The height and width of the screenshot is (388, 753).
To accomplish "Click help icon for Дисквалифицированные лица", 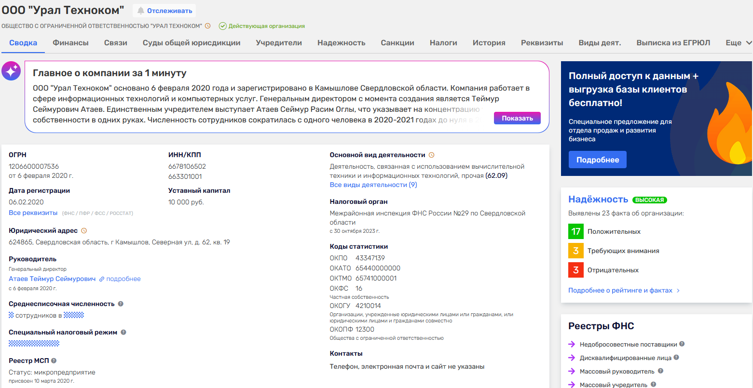I will (676, 358).
